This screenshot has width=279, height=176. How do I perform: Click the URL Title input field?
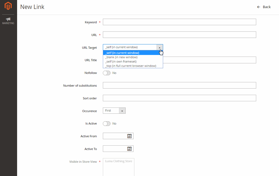pos(210,60)
